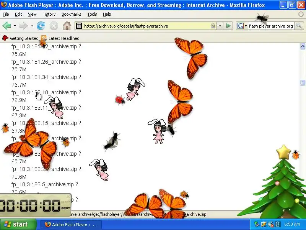Open the File menu

6,14
